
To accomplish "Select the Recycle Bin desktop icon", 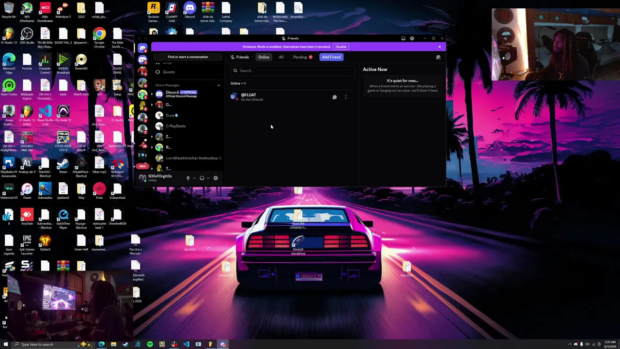I will pyautogui.click(x=9, y=11).
